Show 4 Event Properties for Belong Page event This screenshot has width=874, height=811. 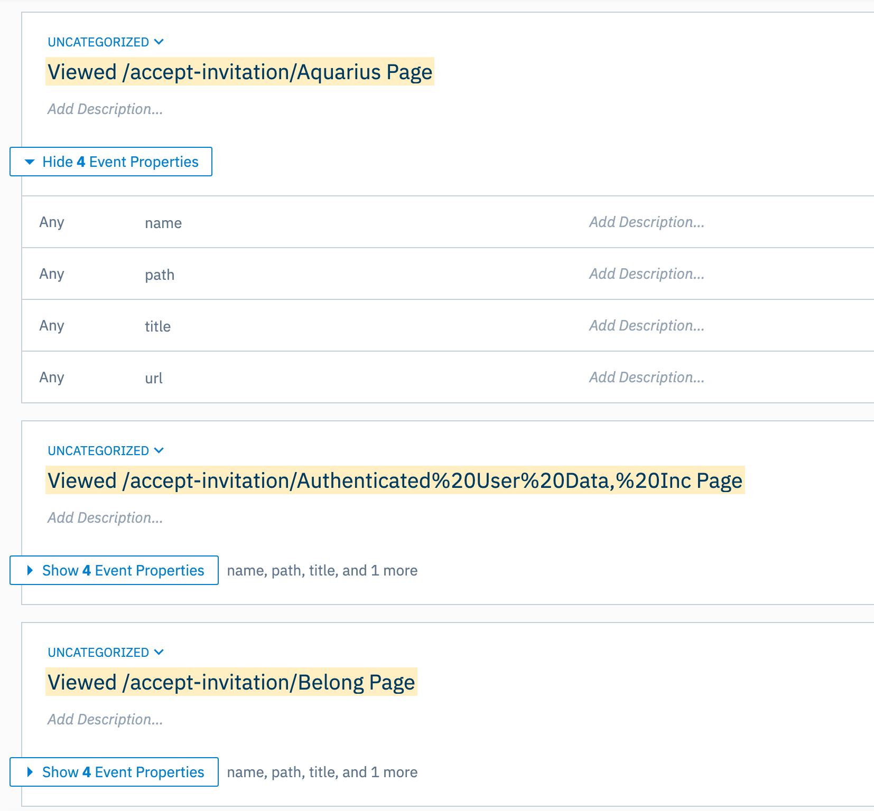[x=114, y=772]
